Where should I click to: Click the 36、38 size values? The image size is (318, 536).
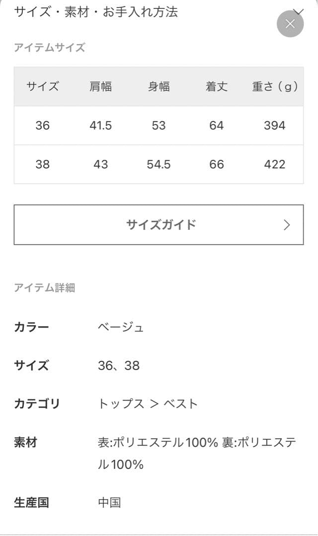click(120, 365)
